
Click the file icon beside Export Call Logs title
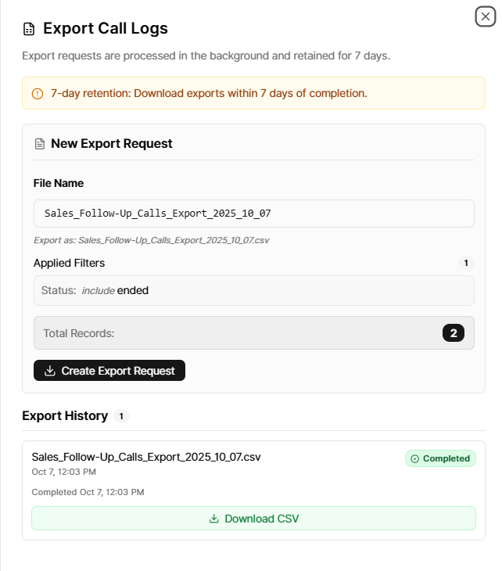29,29
